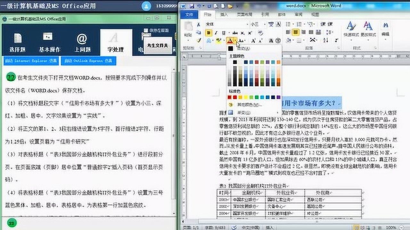Click the Justify alignment icon

pyautogui.click(x=311, y=32)
